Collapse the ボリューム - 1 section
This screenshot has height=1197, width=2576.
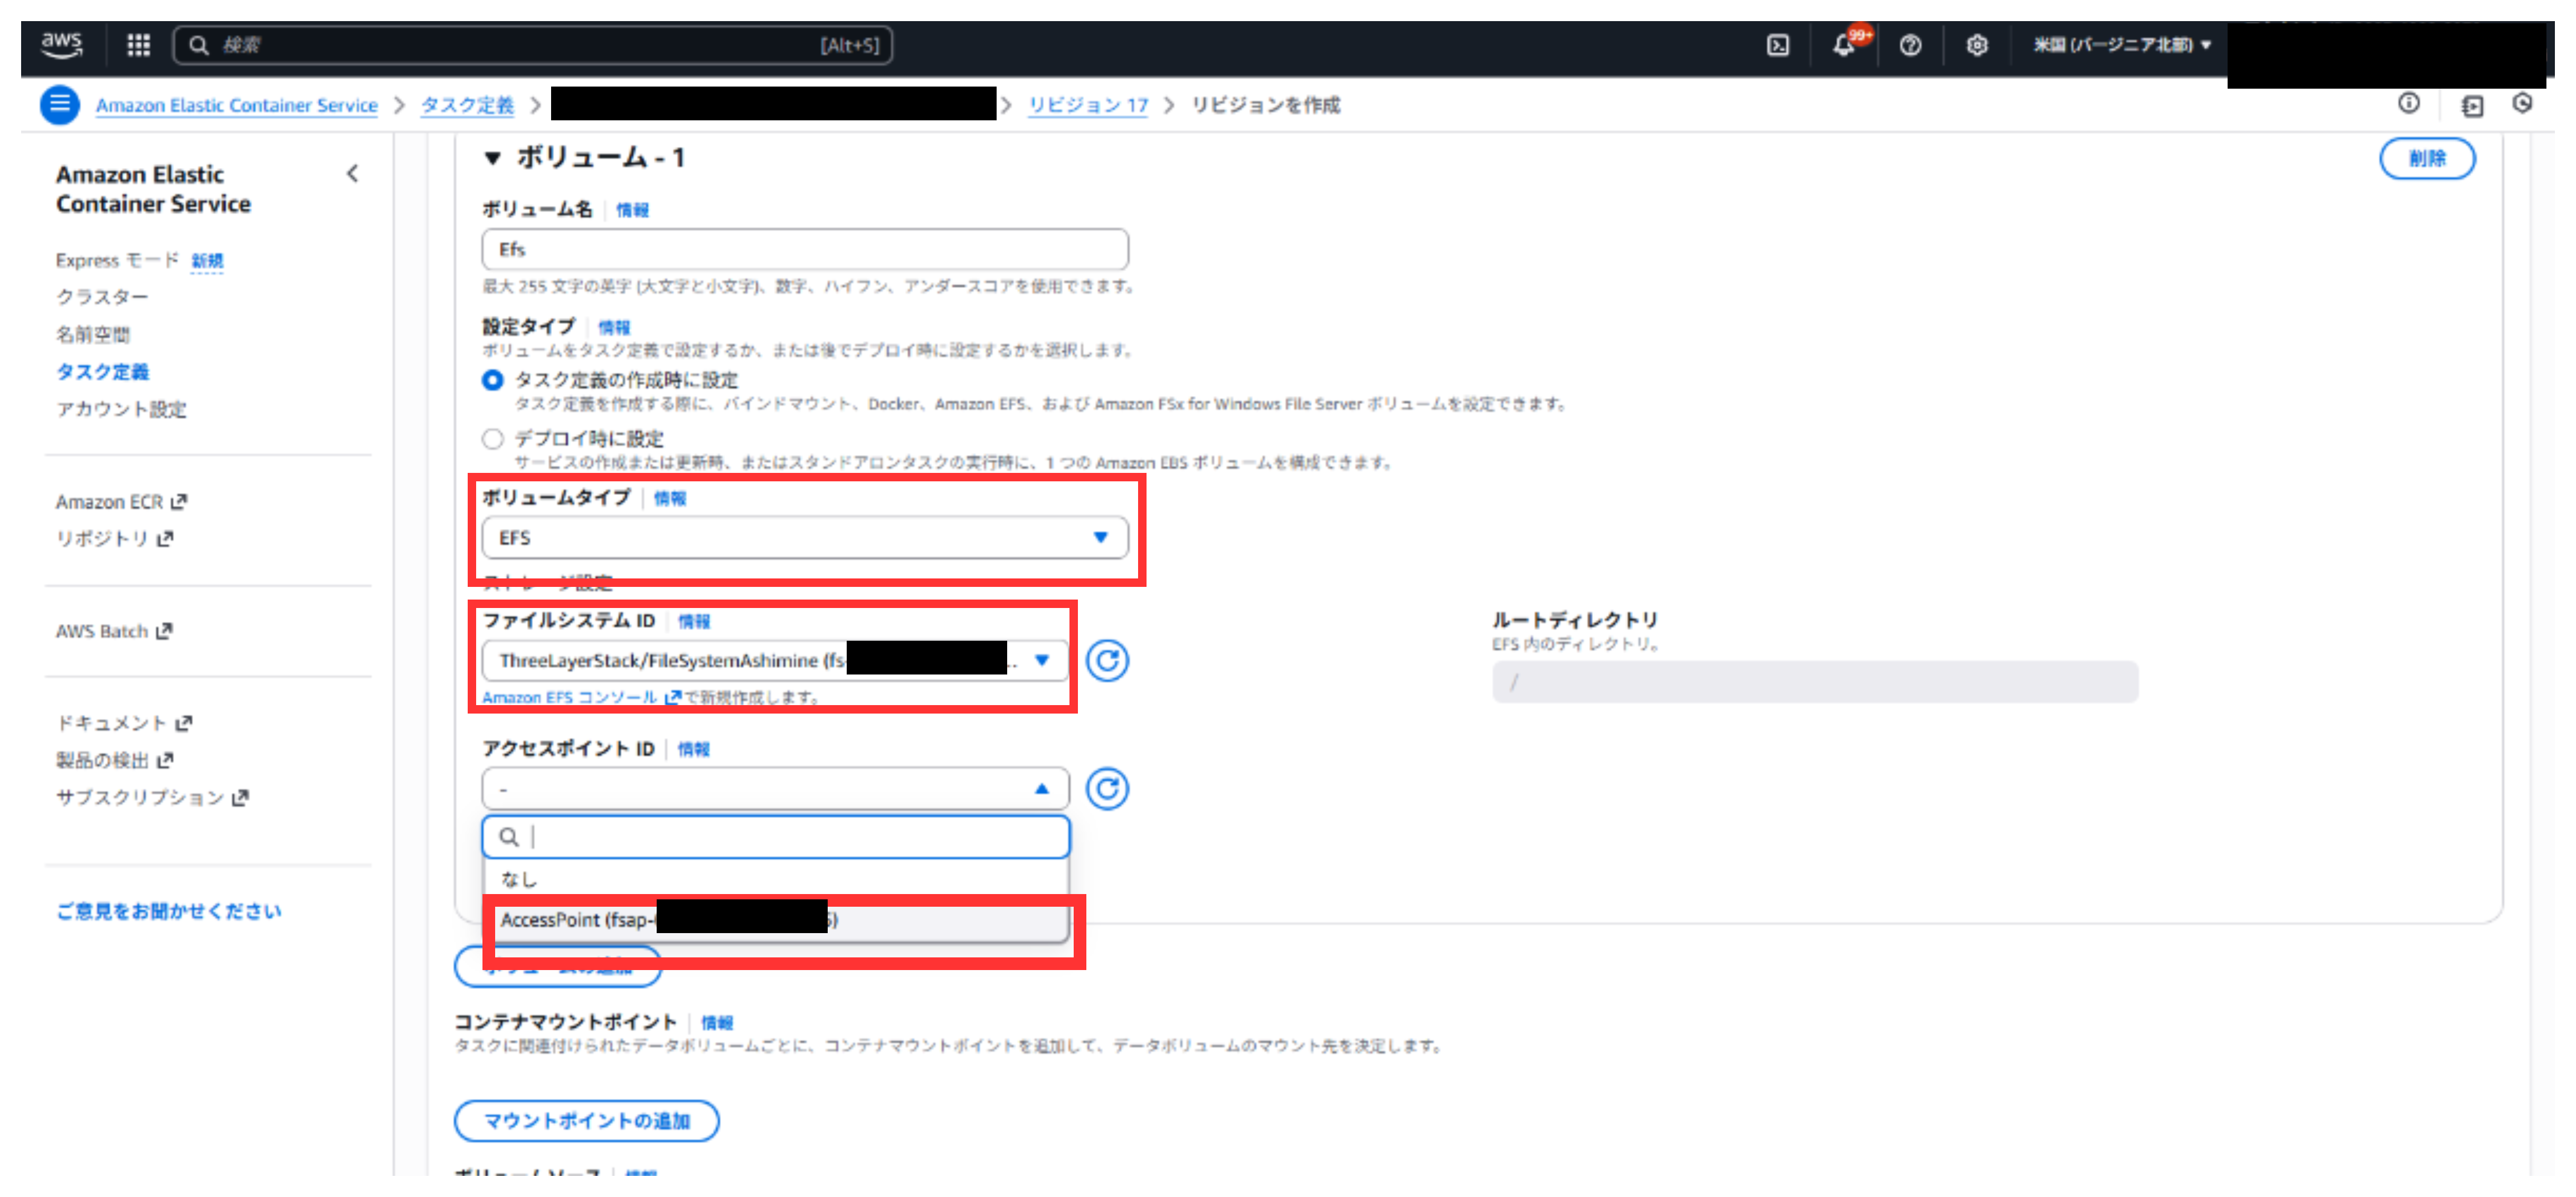click(492, 158)
